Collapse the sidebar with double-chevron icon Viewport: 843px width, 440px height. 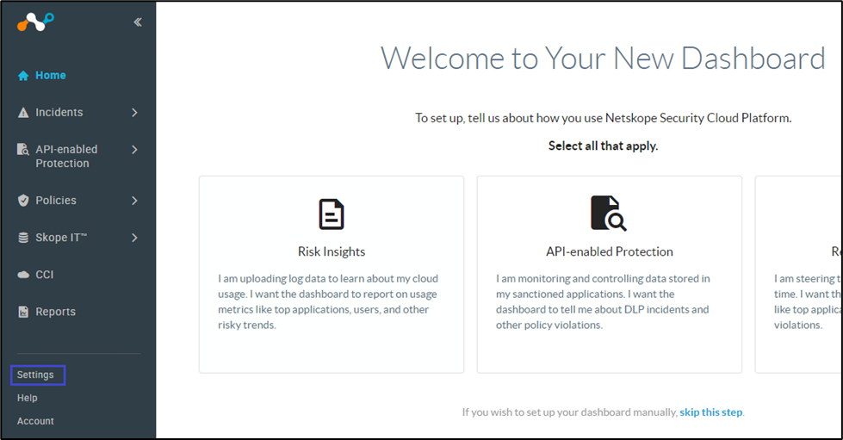(138, 22)
